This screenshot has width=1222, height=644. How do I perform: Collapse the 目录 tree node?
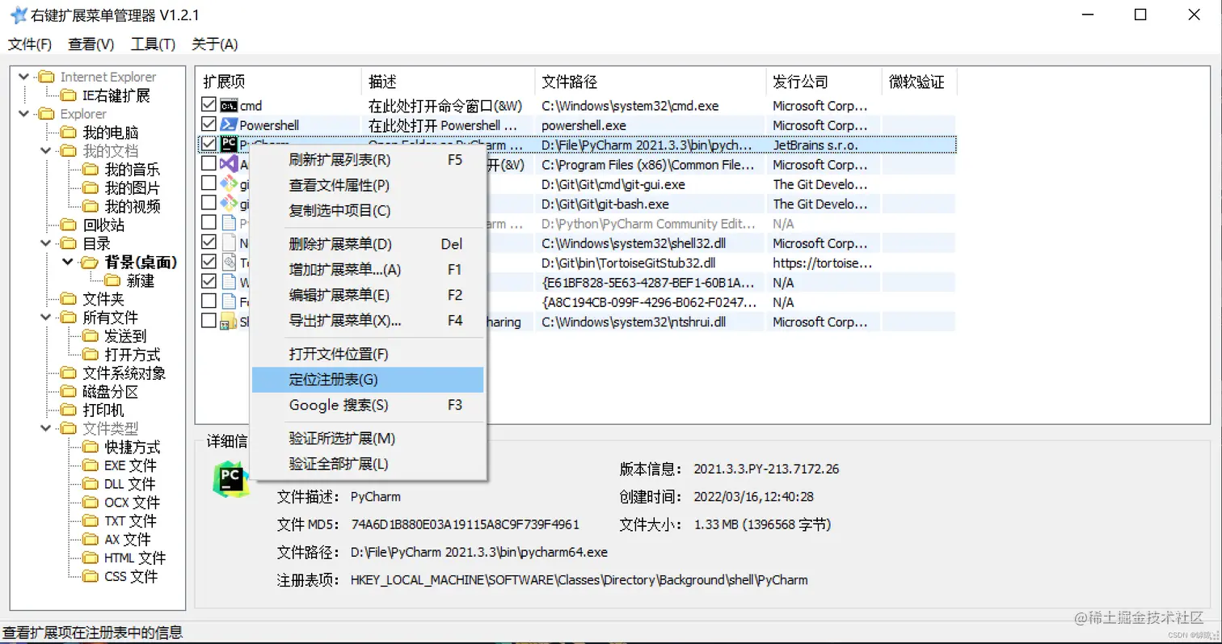click(x=47, y=243)
